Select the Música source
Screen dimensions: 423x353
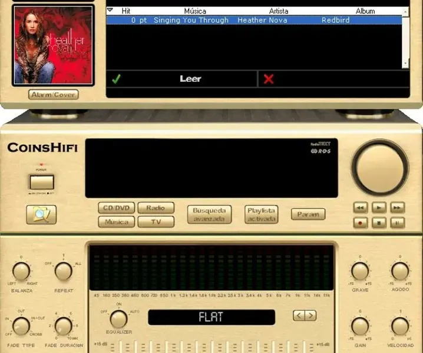coord(116,222)
